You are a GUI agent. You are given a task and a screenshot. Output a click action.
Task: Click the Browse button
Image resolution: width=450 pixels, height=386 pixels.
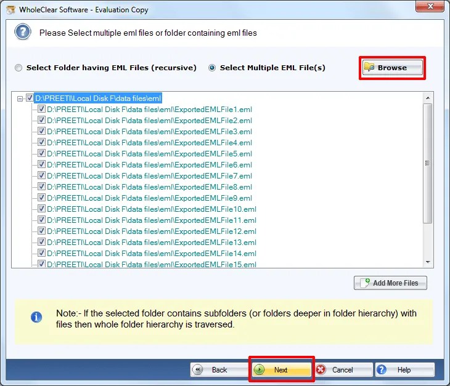392,68
